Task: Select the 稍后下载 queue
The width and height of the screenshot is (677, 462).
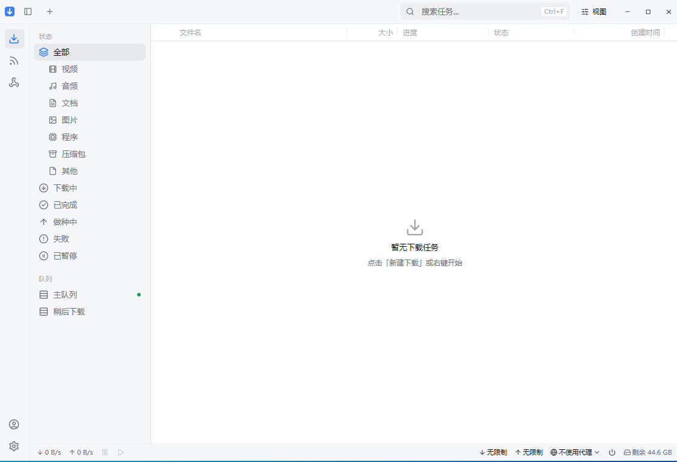Action: click(x=90, y=312)
